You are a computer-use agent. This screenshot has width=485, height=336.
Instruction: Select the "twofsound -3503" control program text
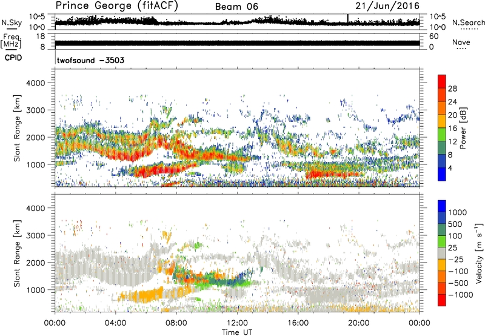pyautogui.click(x=90, y=60)
